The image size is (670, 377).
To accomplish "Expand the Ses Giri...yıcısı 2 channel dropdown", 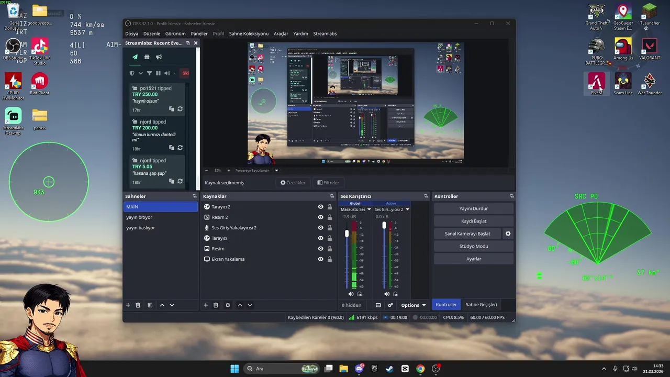I will [407, 209].
